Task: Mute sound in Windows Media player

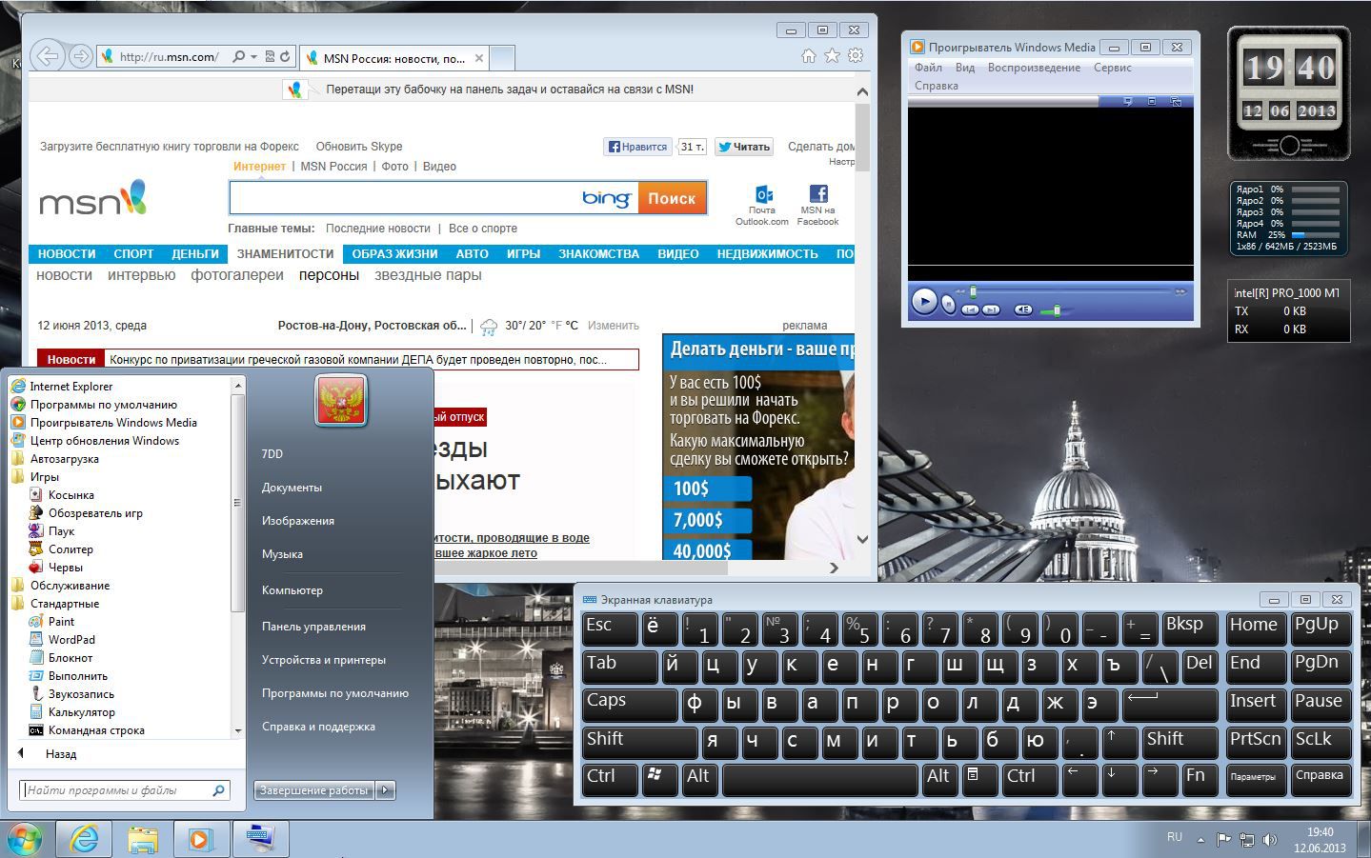Action: click(x=1023, y=309)
